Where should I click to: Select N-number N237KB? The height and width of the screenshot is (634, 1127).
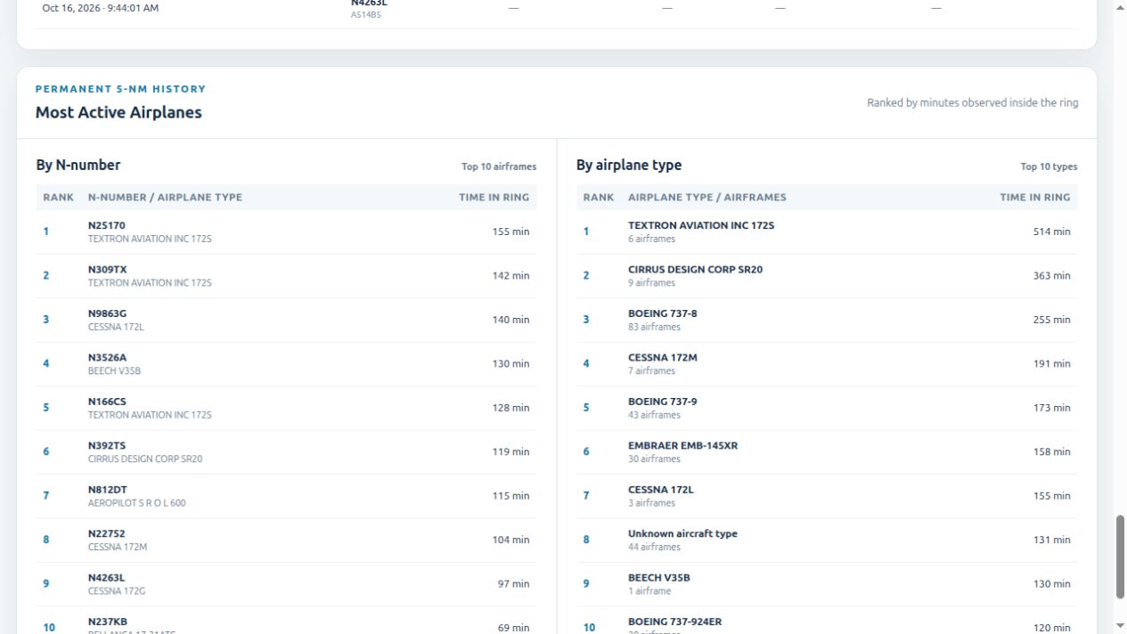(x=108, y=622)
